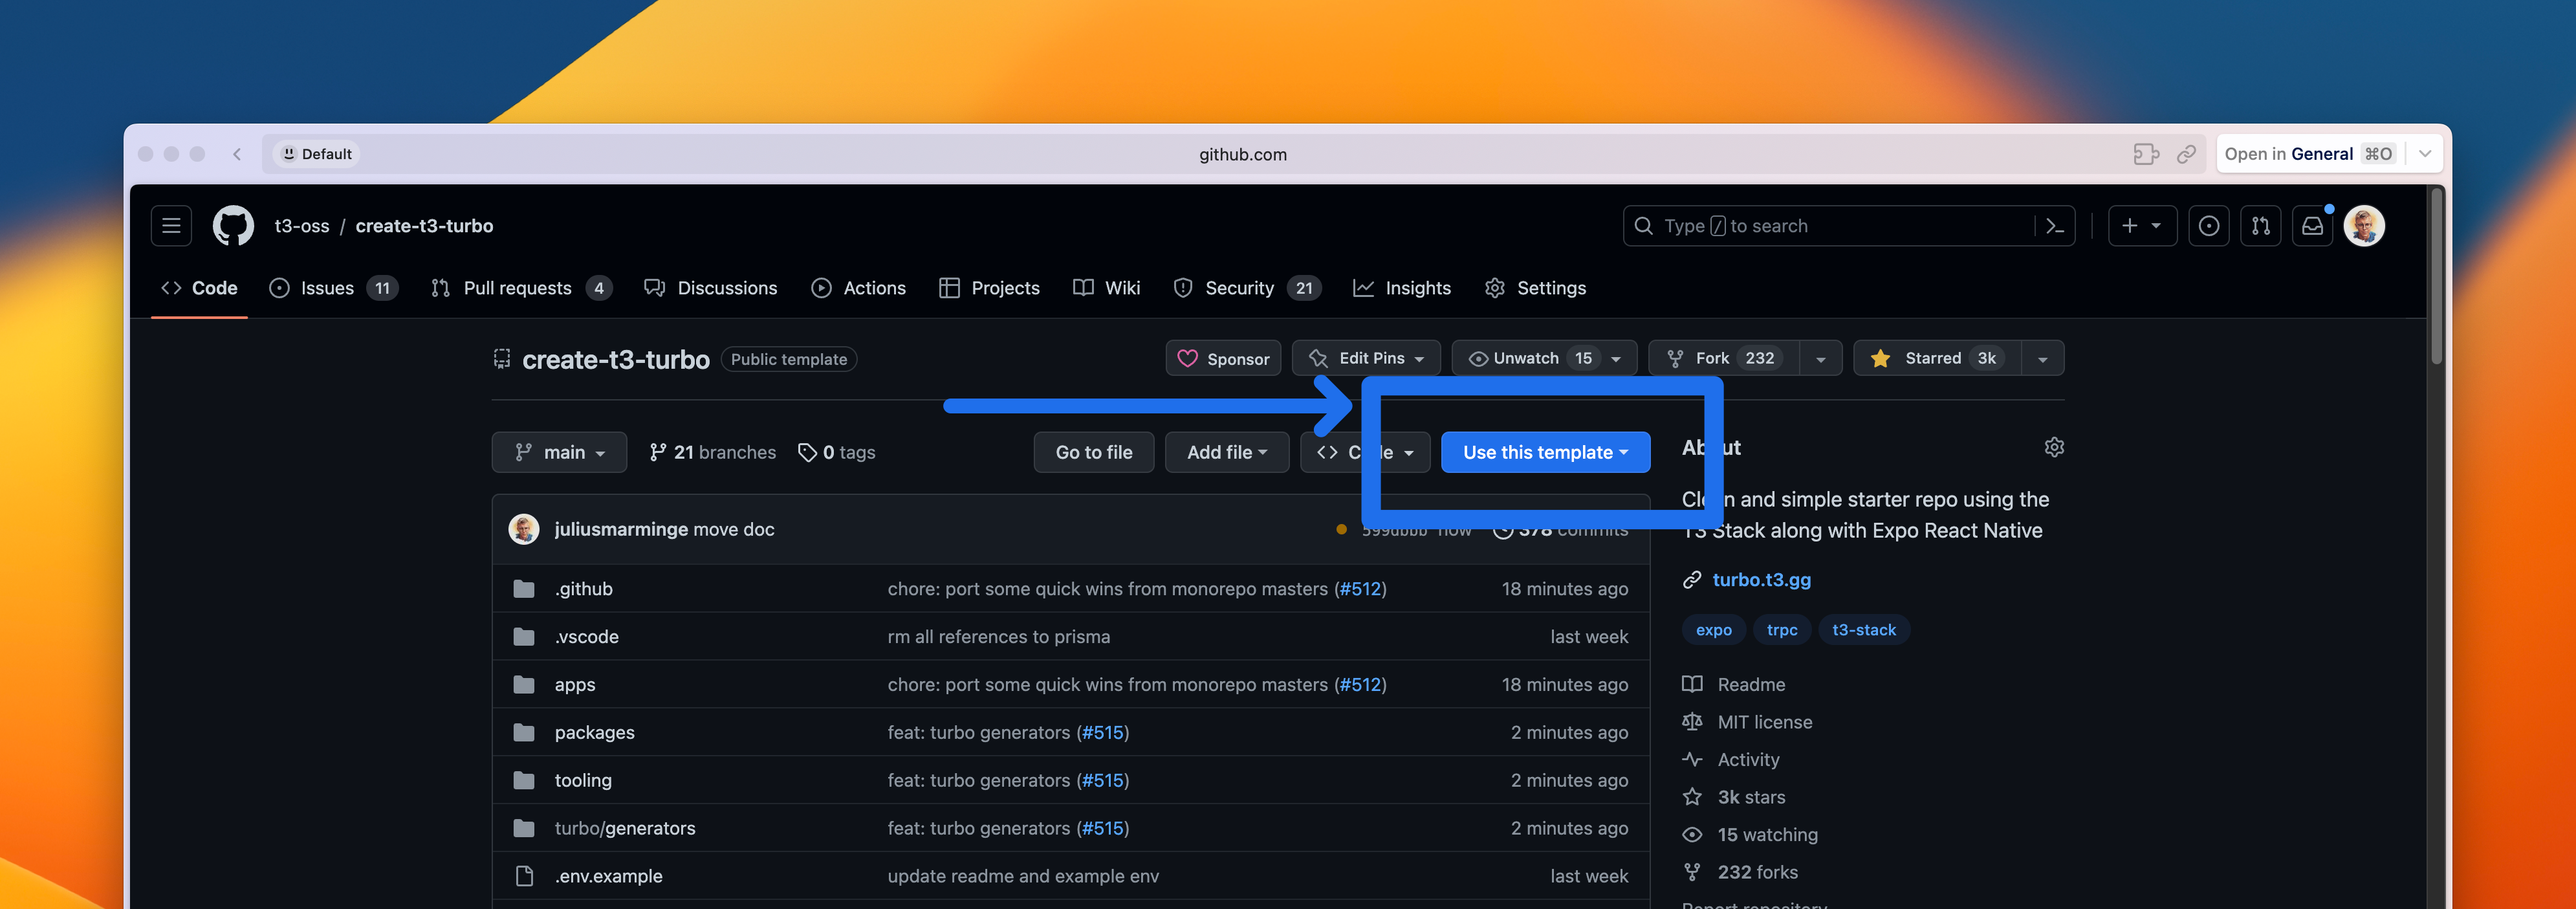Click the Sponsor heart button
The image size is (2576, 909).
click(x=1223, y=358)
